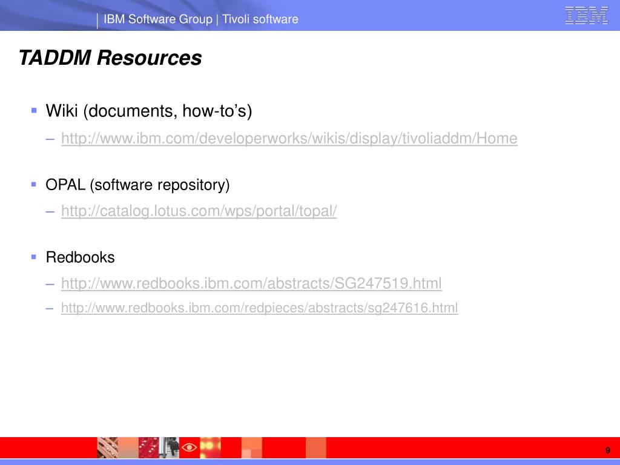
Task: Click the slide page number 9
Action: 608,450
